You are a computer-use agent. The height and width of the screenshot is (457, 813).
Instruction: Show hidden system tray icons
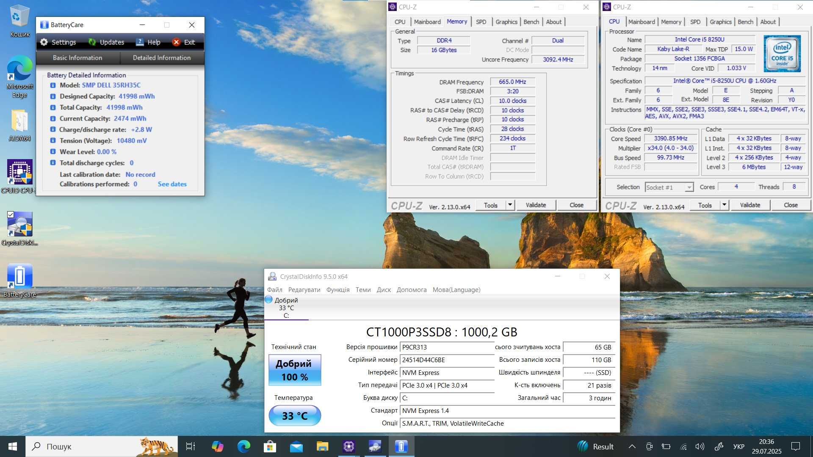click(632, 446)
